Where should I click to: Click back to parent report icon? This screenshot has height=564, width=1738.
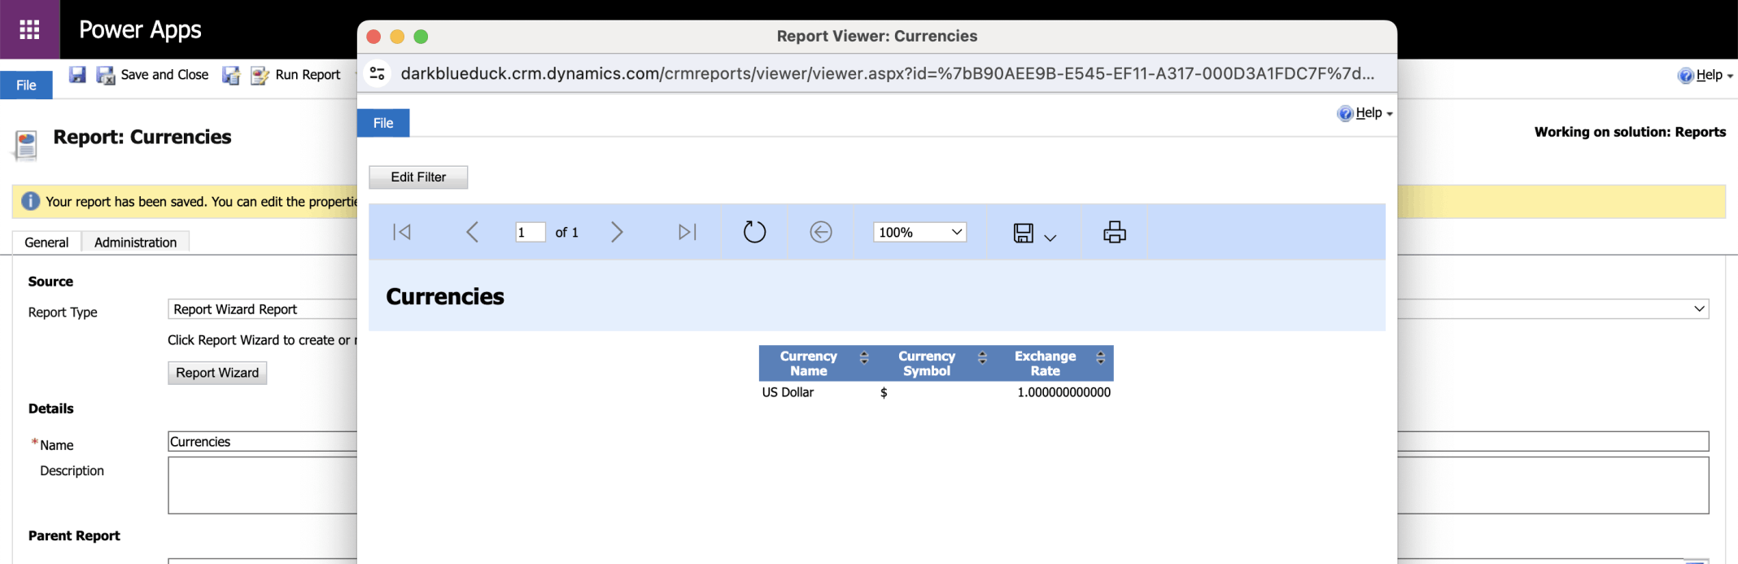pos(821,233)
